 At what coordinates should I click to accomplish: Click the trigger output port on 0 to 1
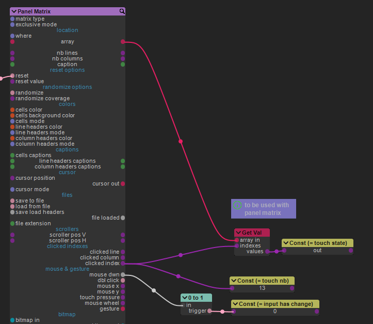click(x=209, y=311)
